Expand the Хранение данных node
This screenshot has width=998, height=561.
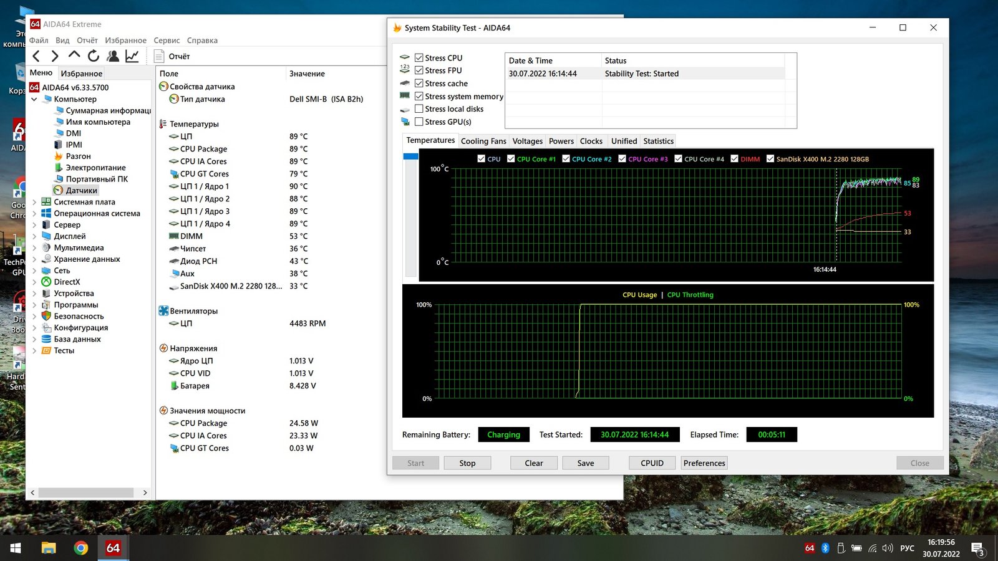(x=34, y=259)
